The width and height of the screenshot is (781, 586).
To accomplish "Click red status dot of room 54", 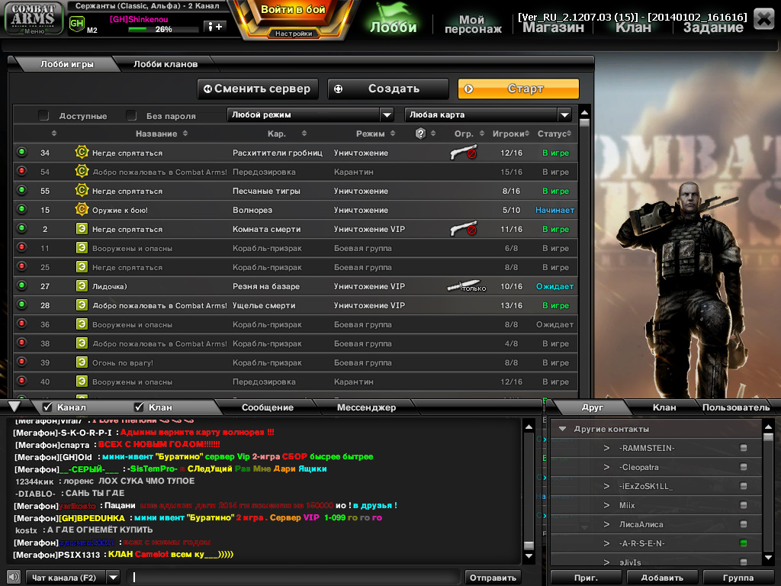I will 21,171.
